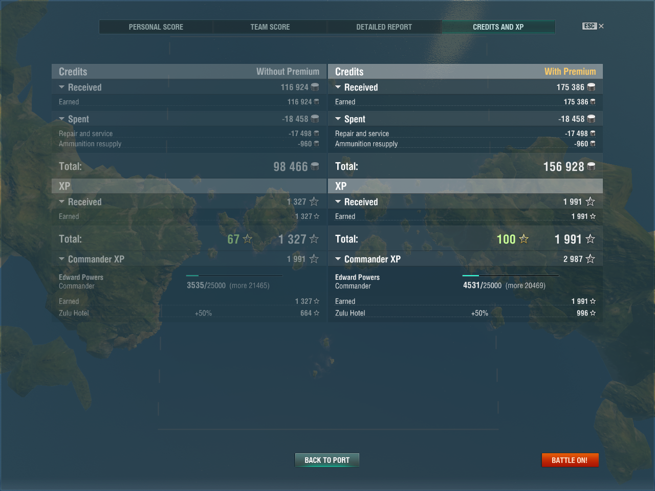
Task: Open the Detailed Report tab
Action: click(x=384, y=27)
